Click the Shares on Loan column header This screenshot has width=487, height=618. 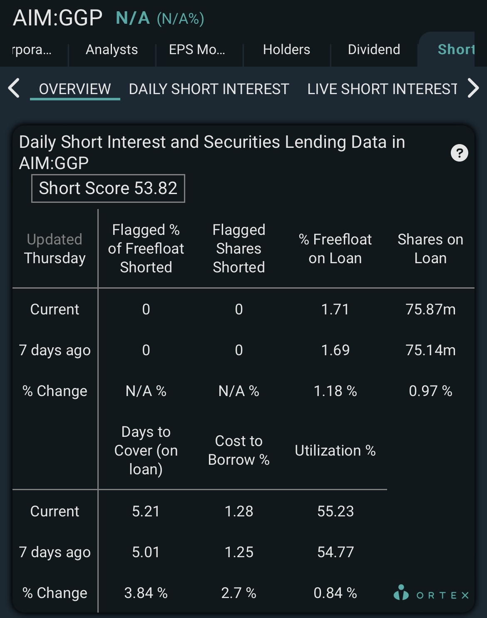430,249
